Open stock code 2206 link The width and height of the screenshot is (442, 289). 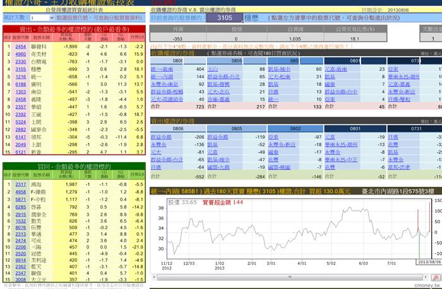pos(21,247)
